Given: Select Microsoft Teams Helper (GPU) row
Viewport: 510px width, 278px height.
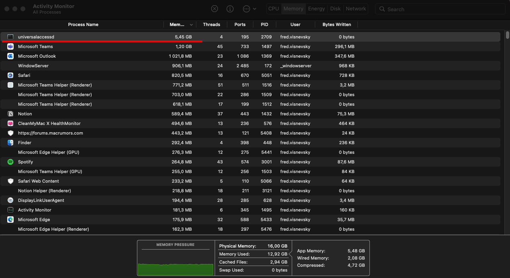Looking at the screenshot, I should click(x=251, y=171).
